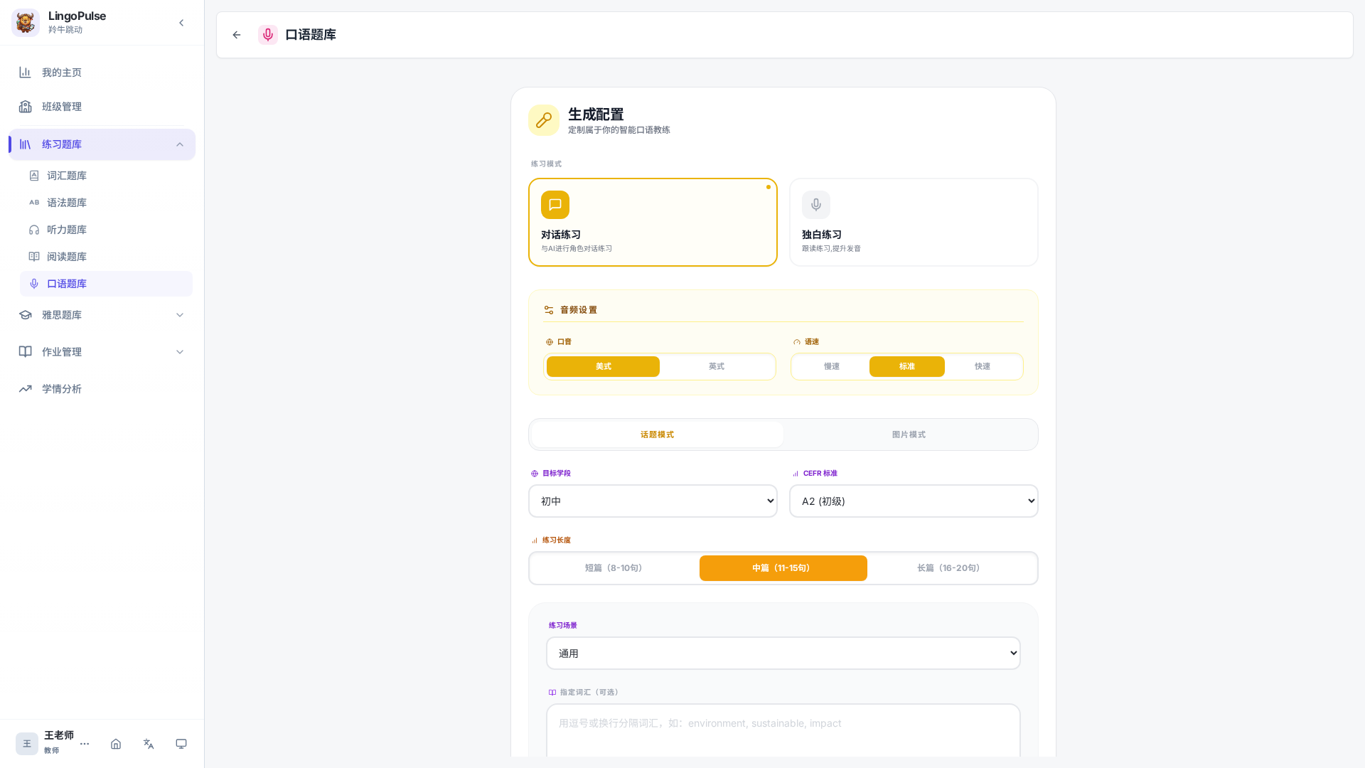Collapse the sidebar with the chevron

pos(181,23)
